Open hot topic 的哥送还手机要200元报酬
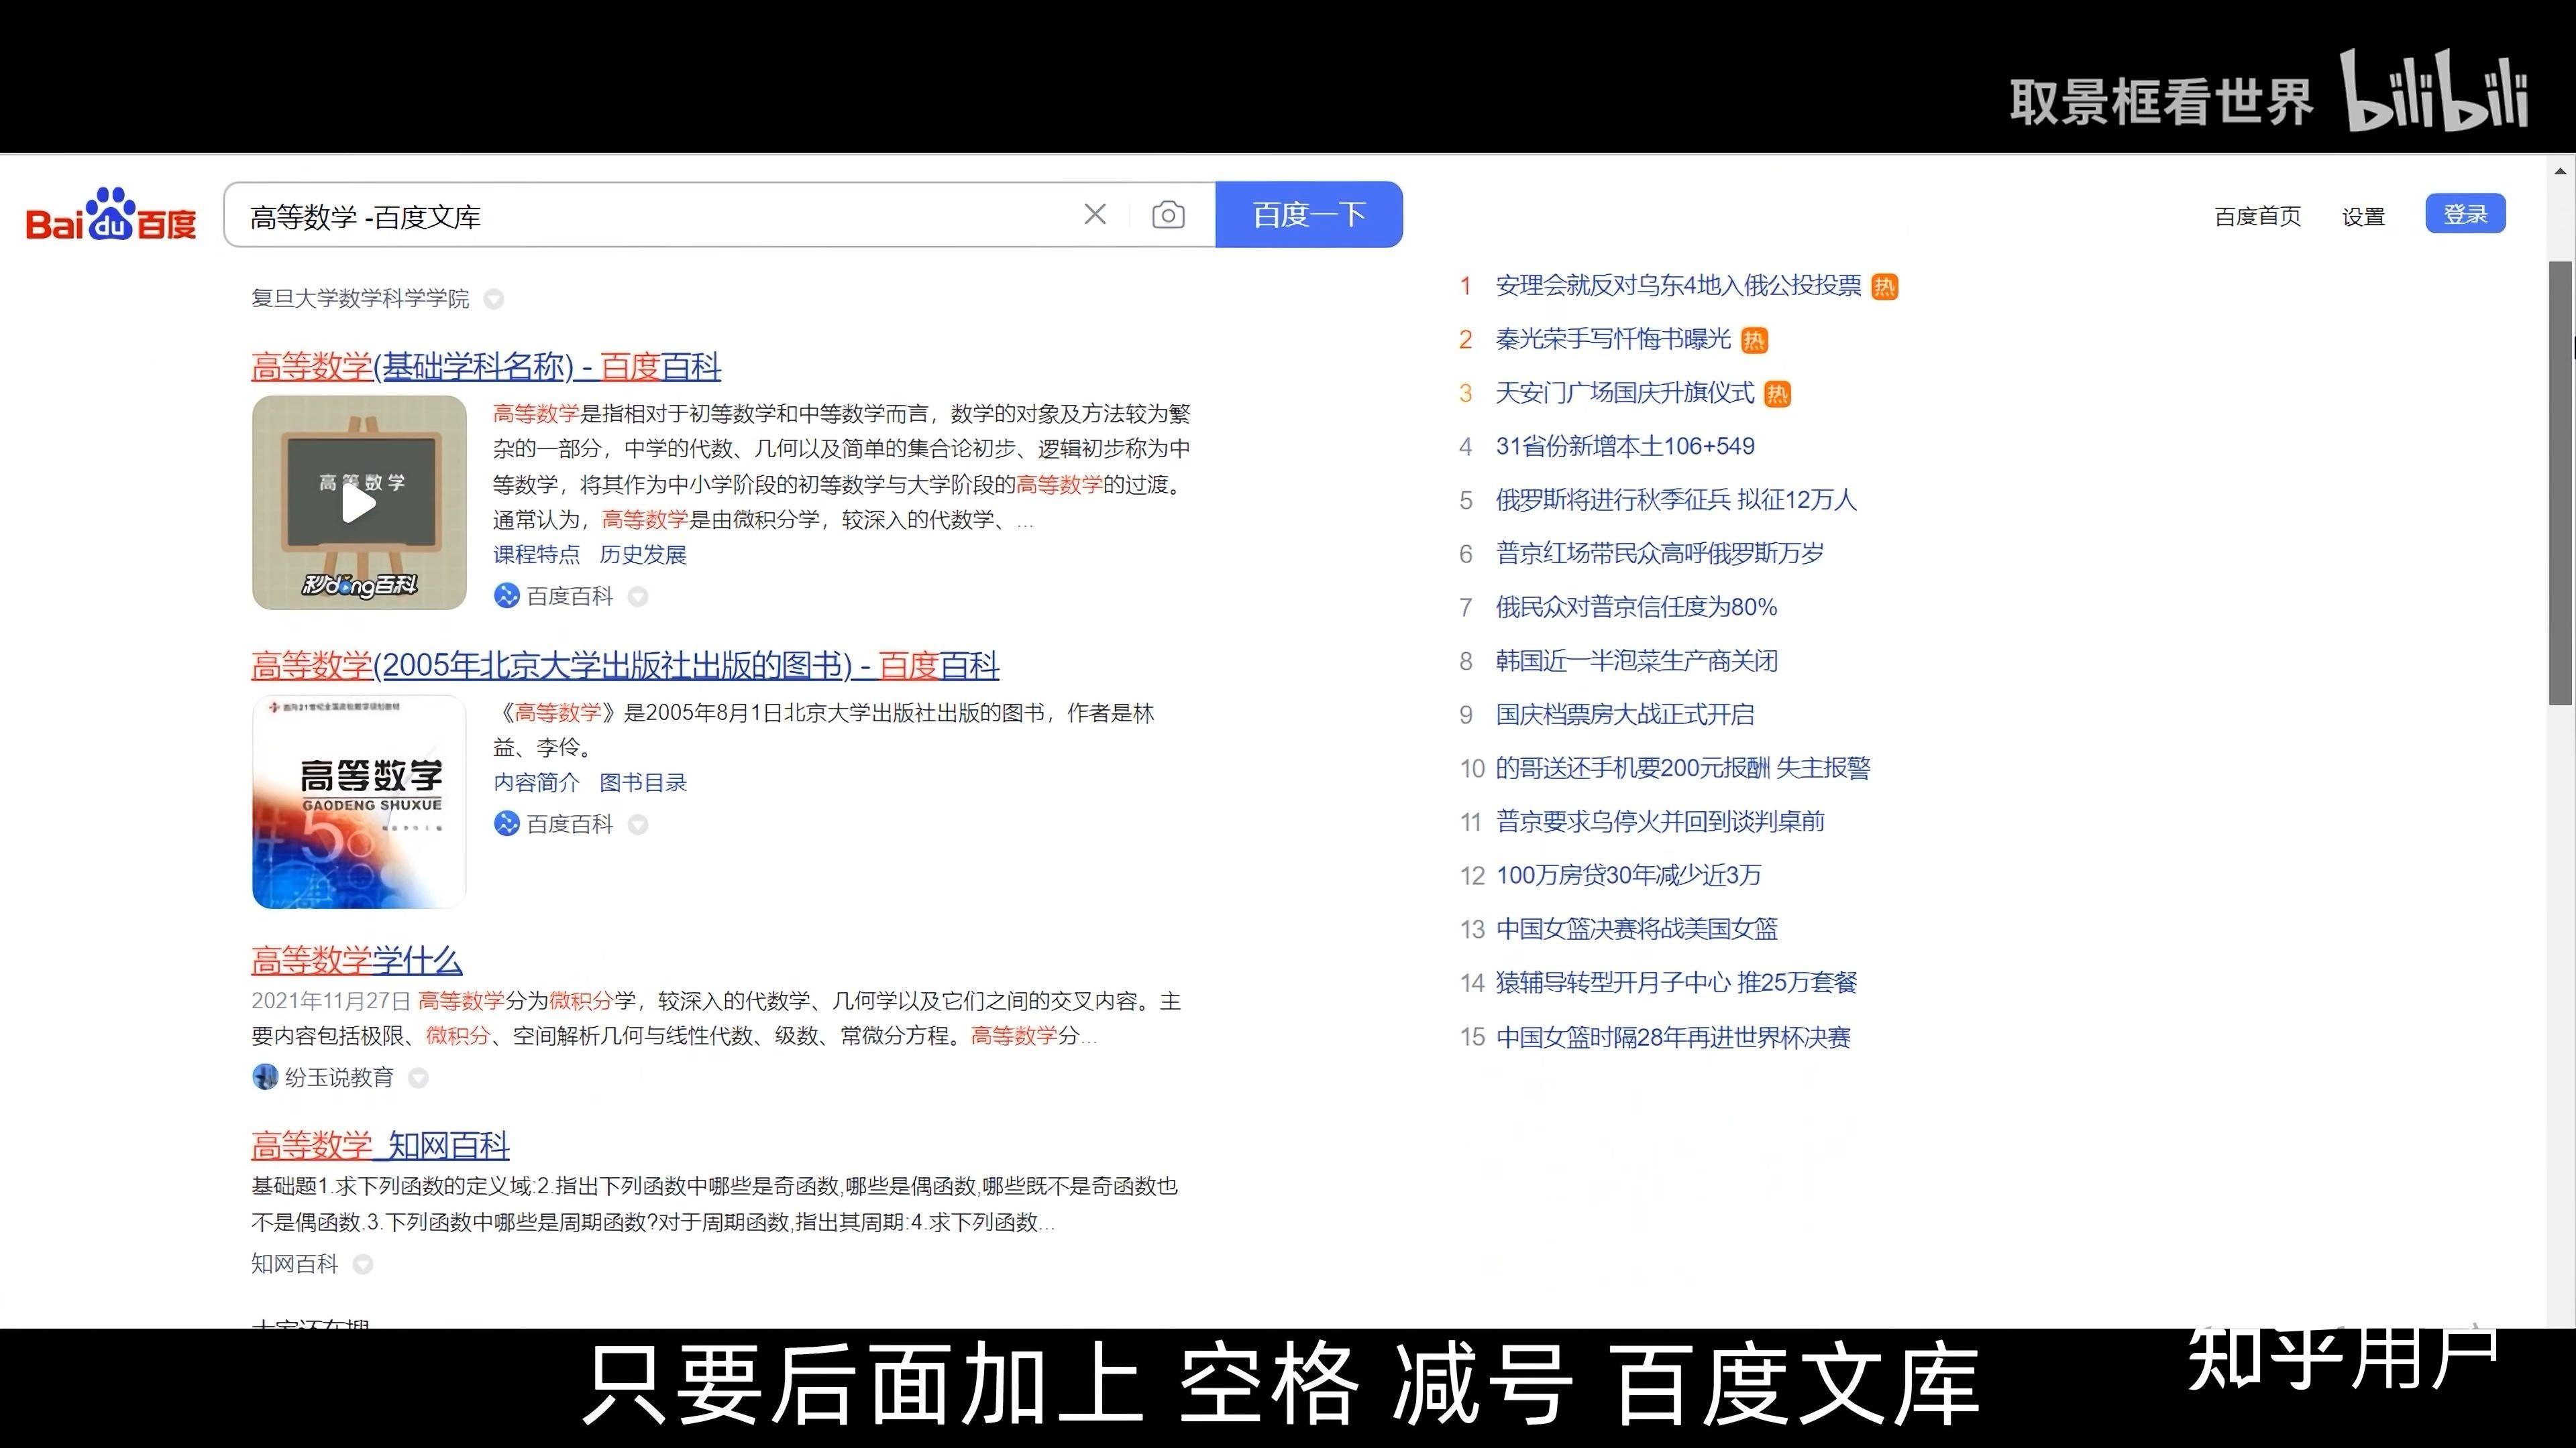The image size is (2576, 1448). click(x=1683, y=768)
